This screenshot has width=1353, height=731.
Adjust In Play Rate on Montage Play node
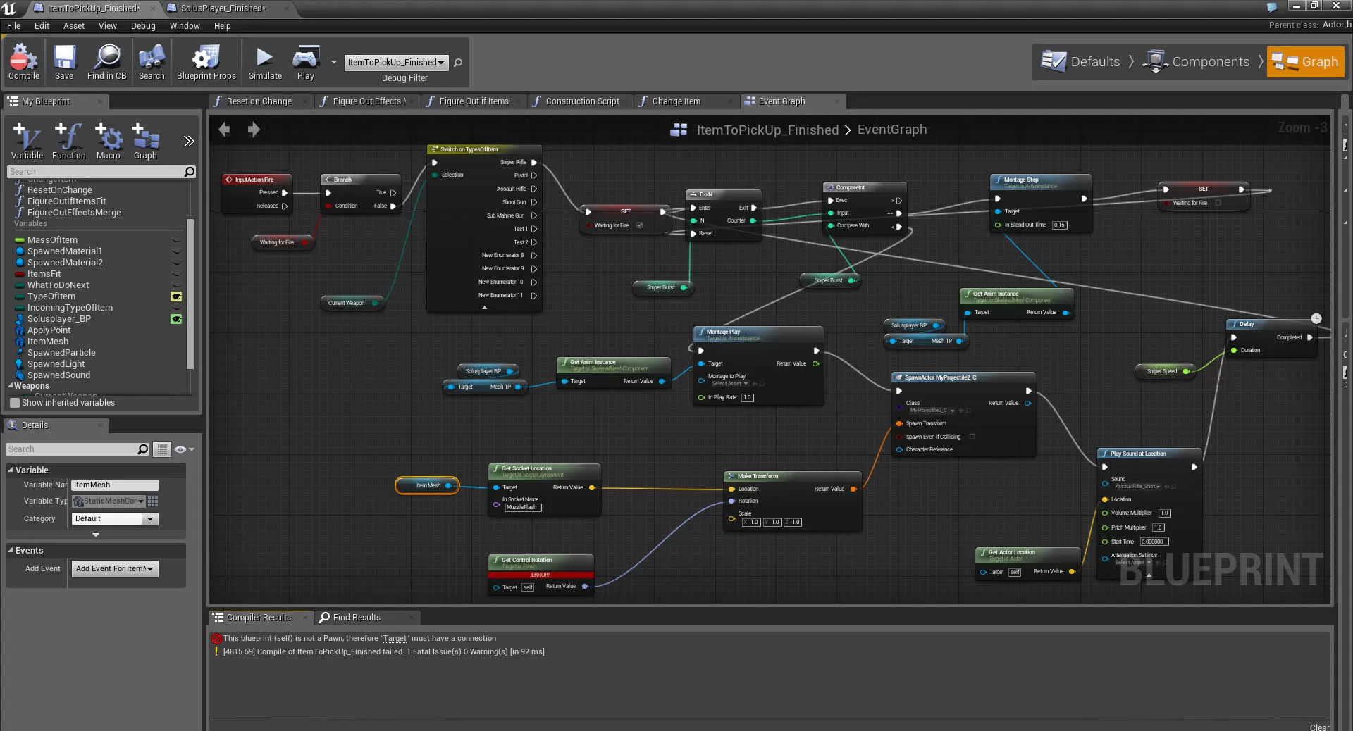(x=747, y=397)
